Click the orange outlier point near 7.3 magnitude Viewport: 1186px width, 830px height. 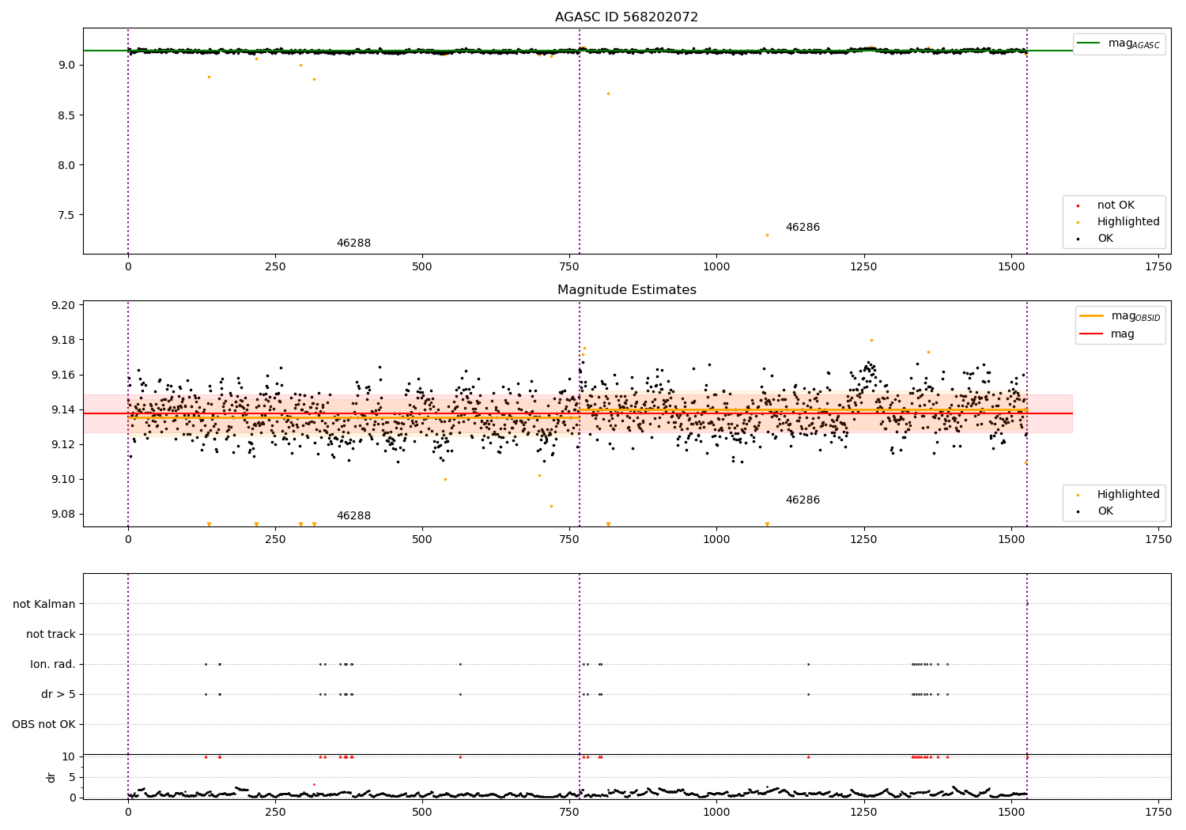tap(767, 235)
